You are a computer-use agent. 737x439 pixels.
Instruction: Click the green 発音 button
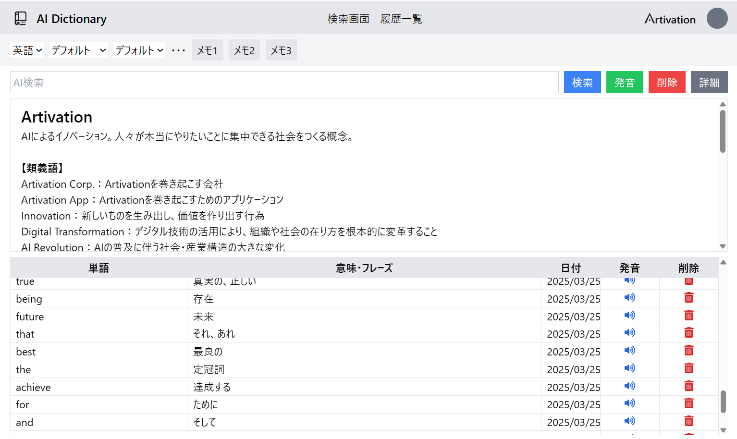(x=625, y=82)
